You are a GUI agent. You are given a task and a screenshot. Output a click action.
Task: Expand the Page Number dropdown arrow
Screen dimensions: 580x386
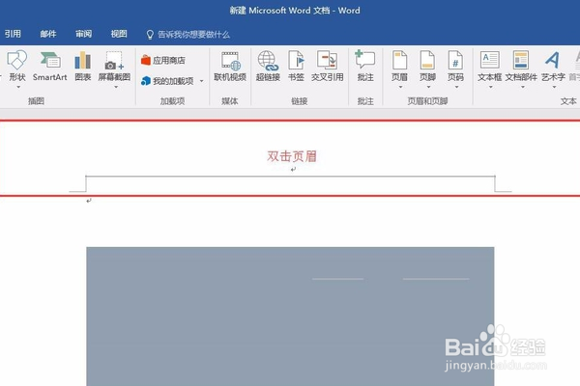pos(456,87)
